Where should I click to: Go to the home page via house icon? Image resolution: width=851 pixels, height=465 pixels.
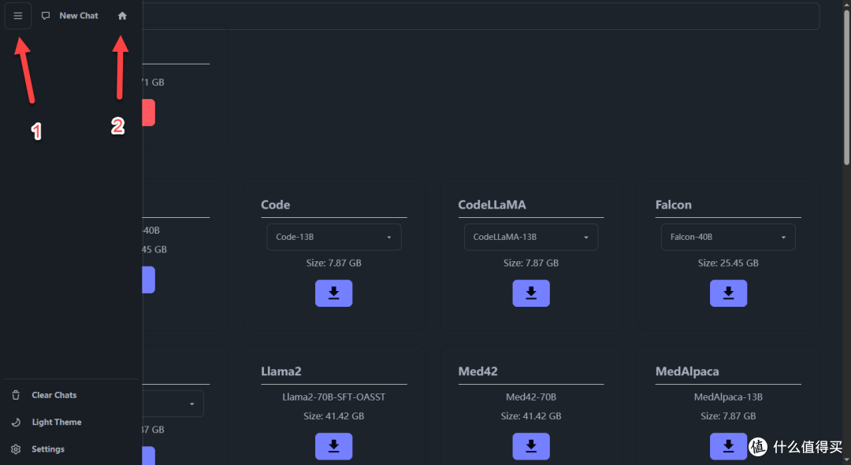point(122,16)
